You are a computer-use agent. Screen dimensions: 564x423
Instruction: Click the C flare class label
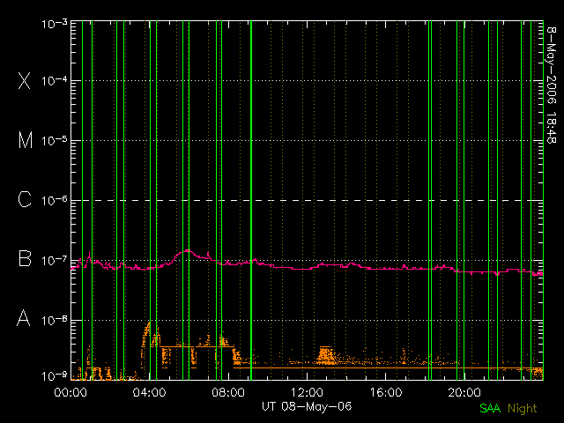pos(25,199)
